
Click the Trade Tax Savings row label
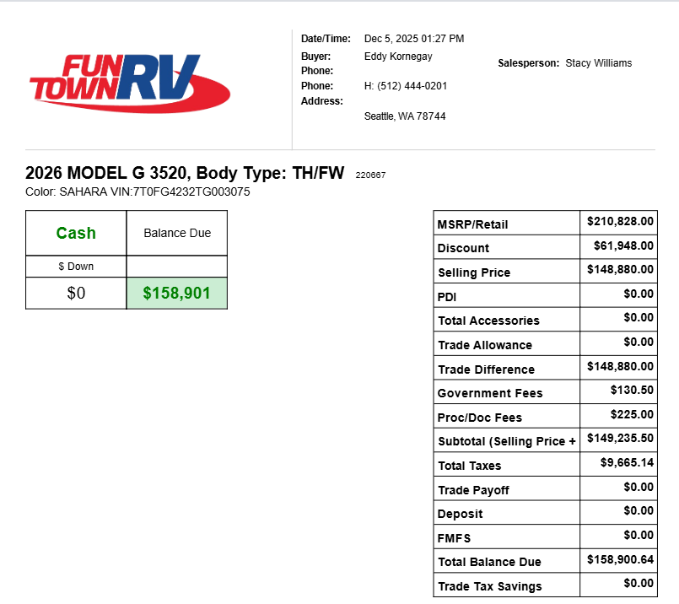pos(489,586)
